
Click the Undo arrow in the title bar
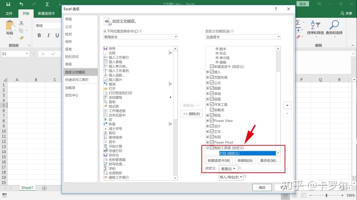pyautogui.click(x=21, y=4)
